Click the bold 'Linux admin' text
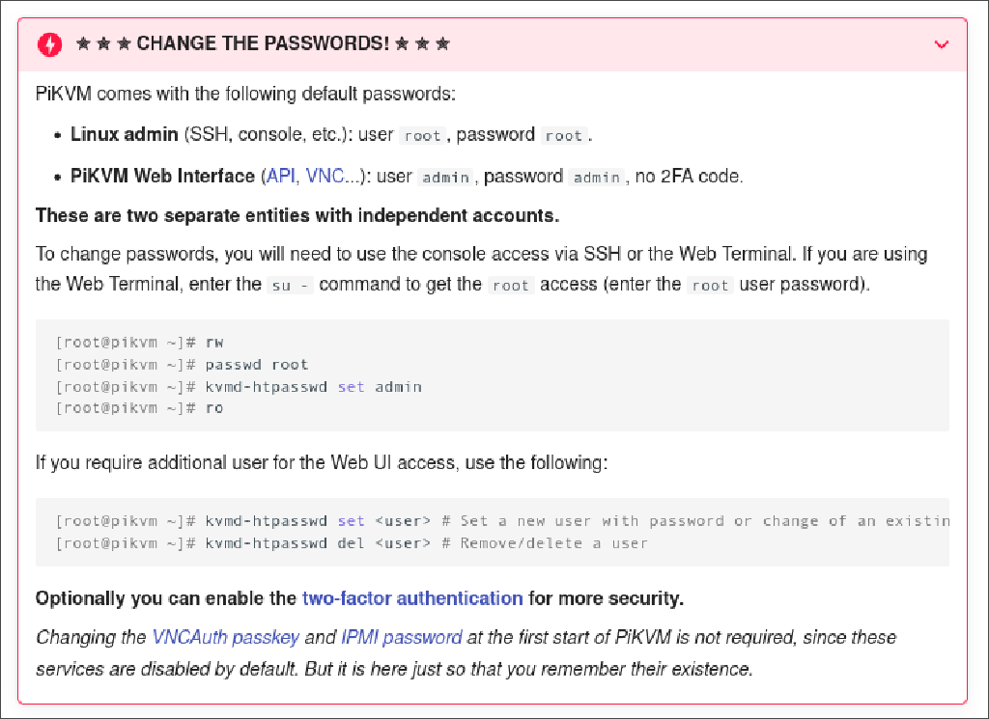The height and width of the screenshot is (719, 989). coord(124,135)
